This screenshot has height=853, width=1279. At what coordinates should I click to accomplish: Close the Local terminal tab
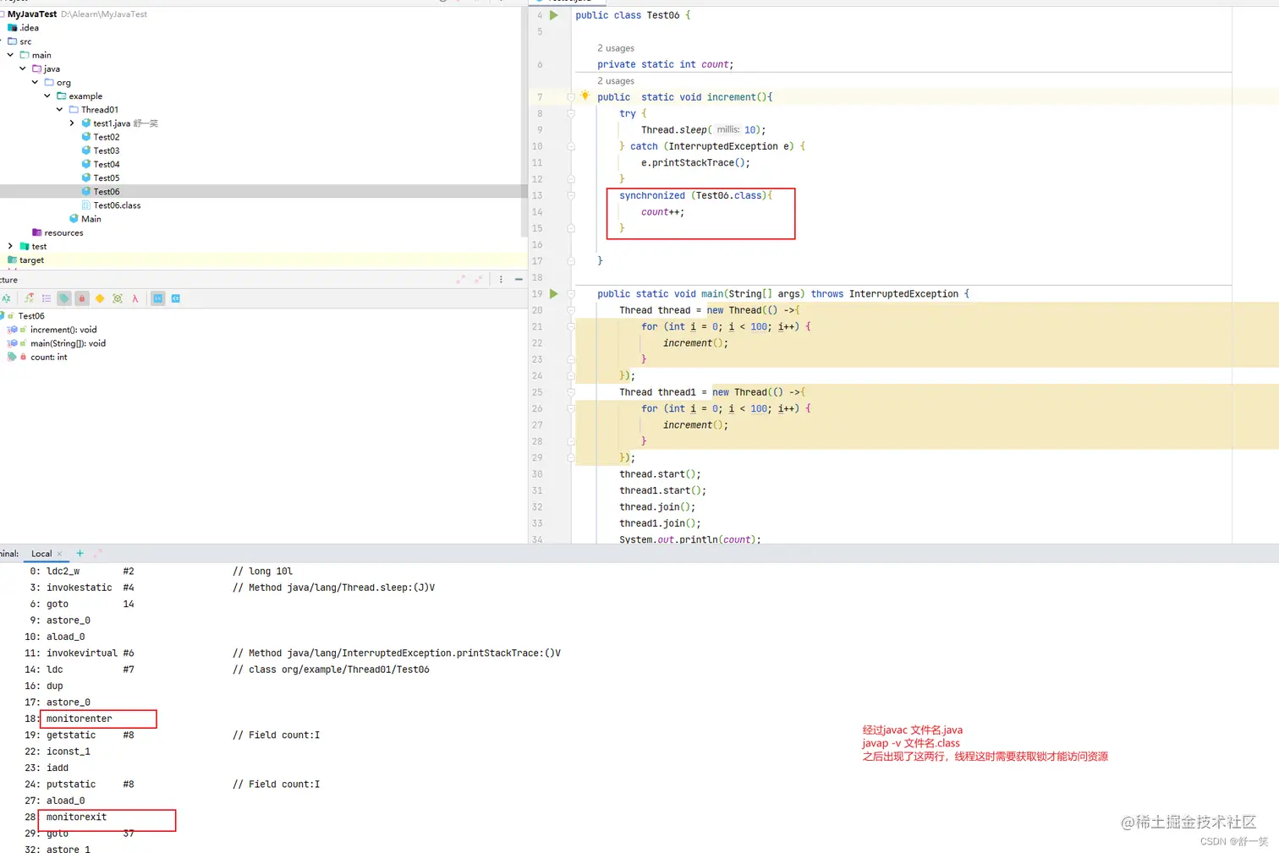tap(59, 554)
